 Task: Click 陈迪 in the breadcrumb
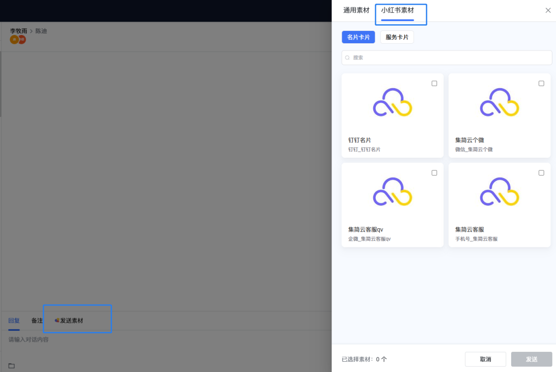point(41,31)
